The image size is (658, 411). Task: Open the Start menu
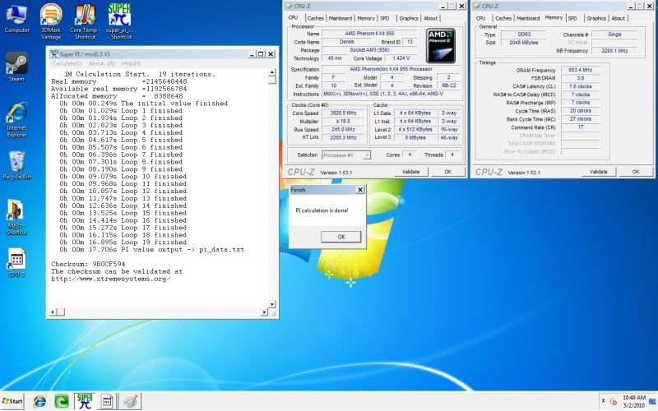pyautogui.click(x=12, y=401)
